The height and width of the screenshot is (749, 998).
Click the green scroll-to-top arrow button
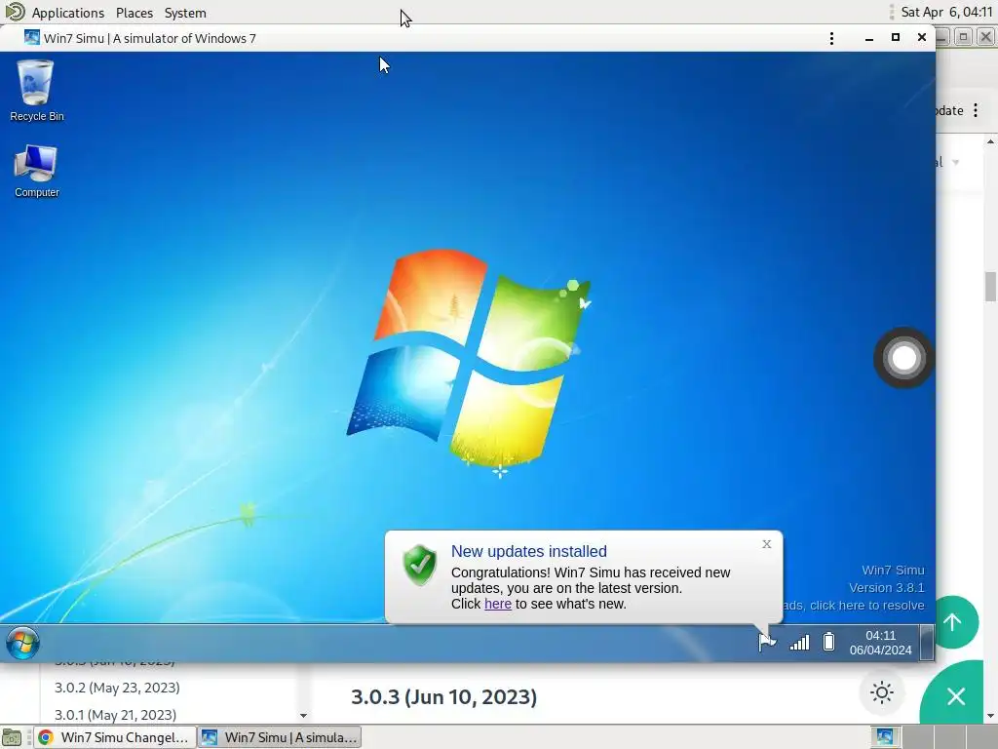[952, 622]
